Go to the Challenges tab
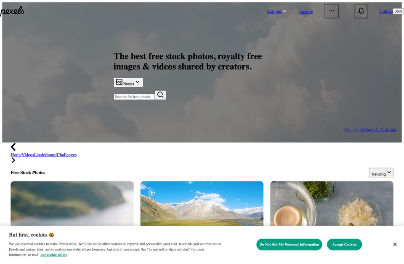Viewport: 404px width, 264px height. click(67, 155)
